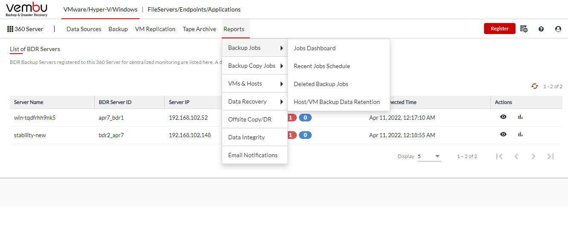Open the server settings gear-list icon

coord(524,29)
